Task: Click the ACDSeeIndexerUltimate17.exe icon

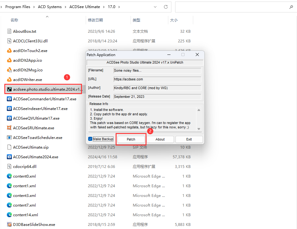Action: pos(9,108)
